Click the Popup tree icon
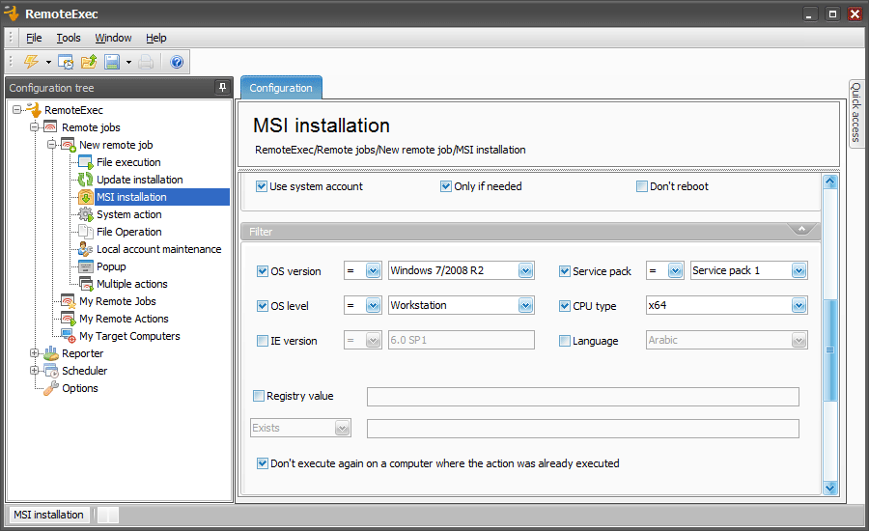This screenshot has width=869, height=531. coord(85,266)
